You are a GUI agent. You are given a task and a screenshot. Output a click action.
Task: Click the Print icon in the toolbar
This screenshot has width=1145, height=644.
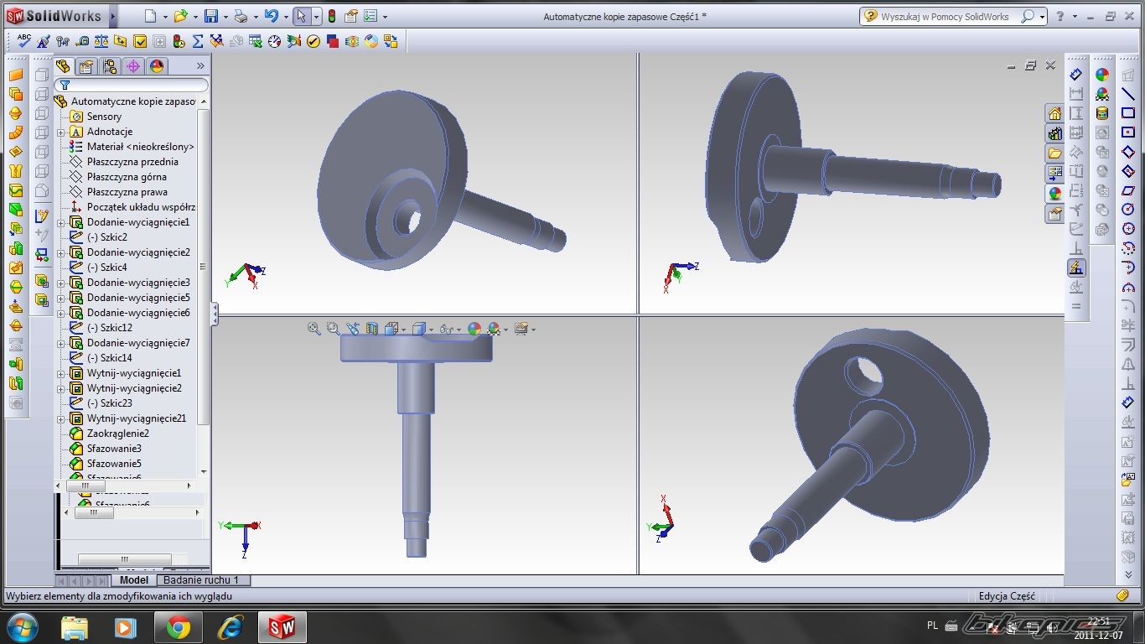click(241, 17)
